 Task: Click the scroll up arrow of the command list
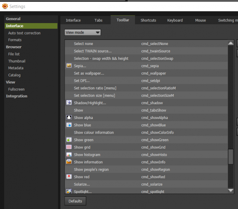click(x=231, y=43)
